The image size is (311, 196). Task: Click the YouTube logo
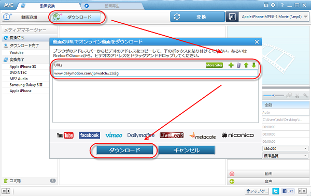click(65, 135)
